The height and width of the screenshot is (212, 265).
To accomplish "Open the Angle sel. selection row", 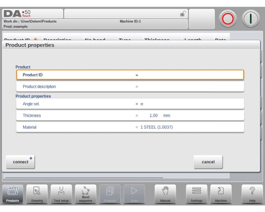I will (x=130, y=104).
